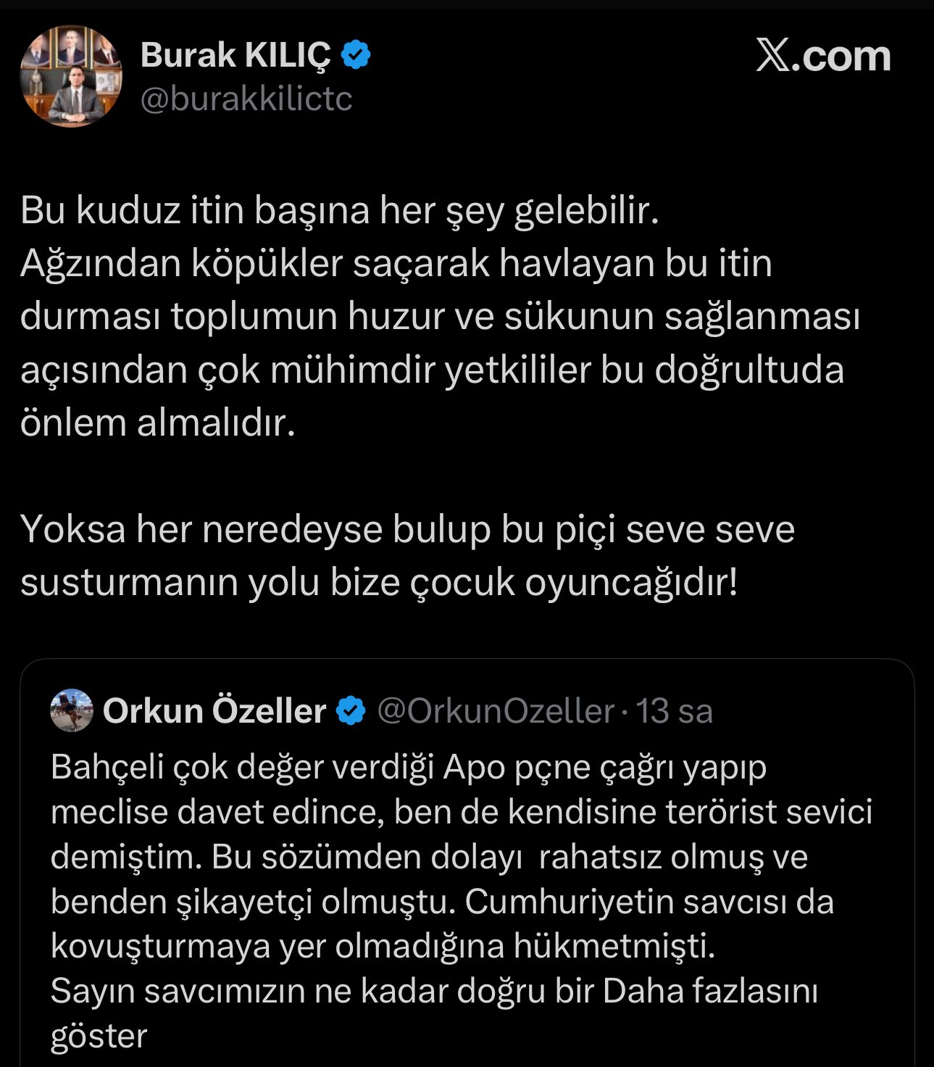Open Burak KILIÇ's profile picture
The width and height of the screenshot is (934, 1067).
(x=71, y=77)
